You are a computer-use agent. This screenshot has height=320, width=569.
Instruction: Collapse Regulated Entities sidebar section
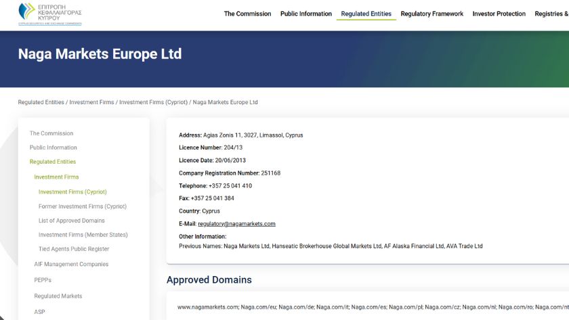pos(53,162)
